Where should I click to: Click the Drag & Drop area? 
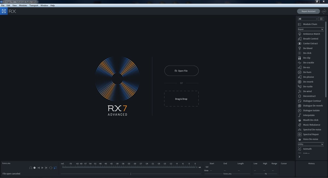181,99
